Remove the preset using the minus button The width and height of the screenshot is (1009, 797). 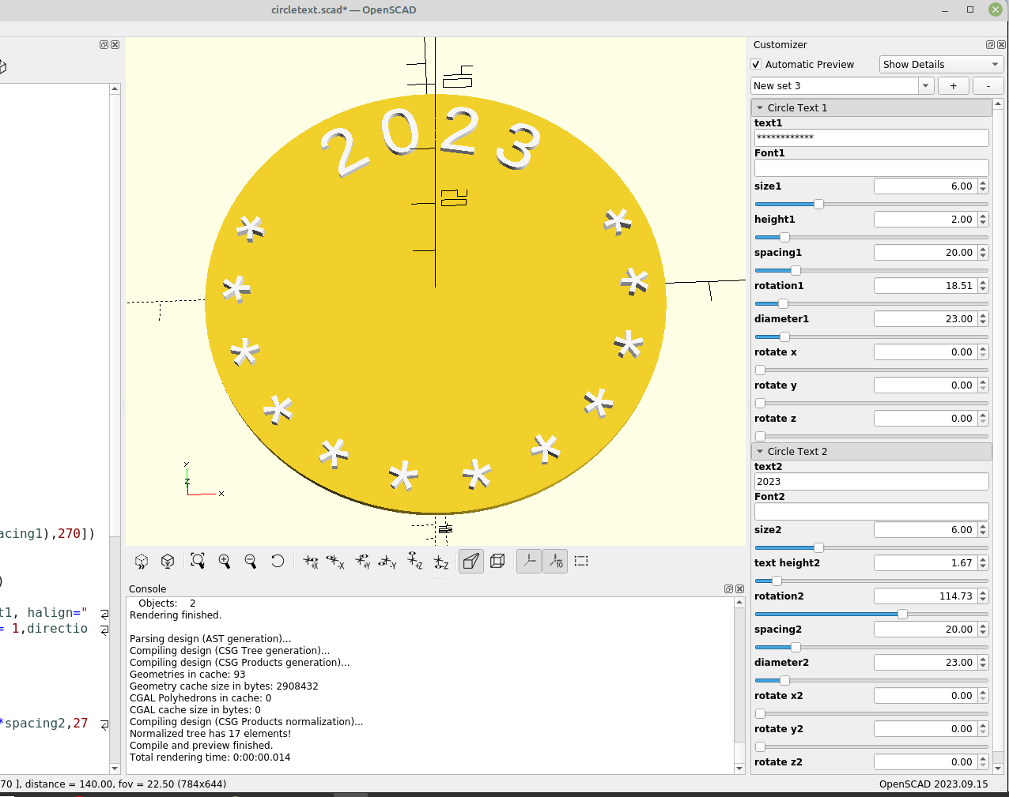coord(988,85)
